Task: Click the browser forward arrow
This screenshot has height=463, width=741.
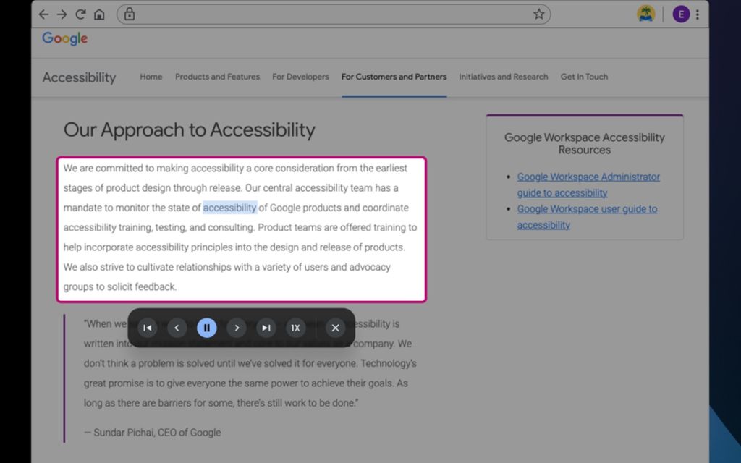Action: 62,14
